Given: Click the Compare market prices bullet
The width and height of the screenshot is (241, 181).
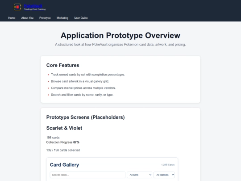Looking at the screenshot, I should point(83,88).
